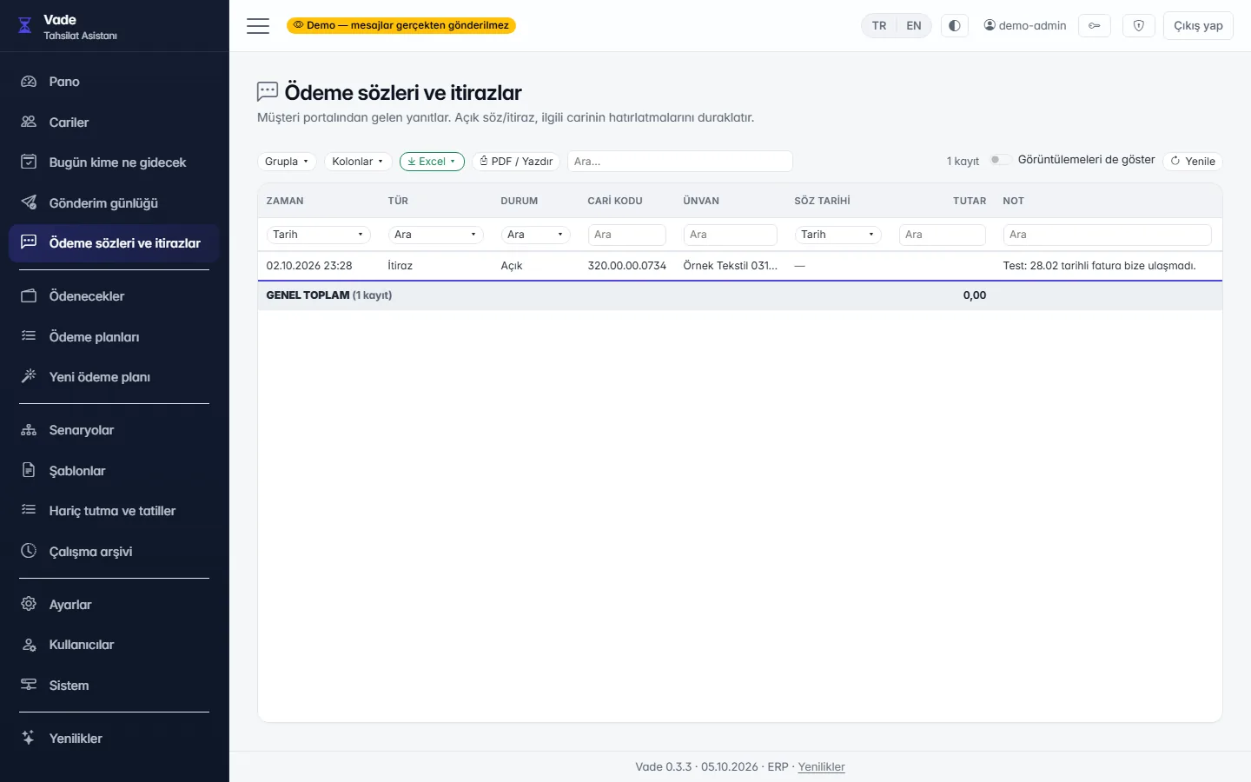The height and width of the screenshot is (782, 1251).
Task: Open the Durum filter dropdown
Action: 536,235
